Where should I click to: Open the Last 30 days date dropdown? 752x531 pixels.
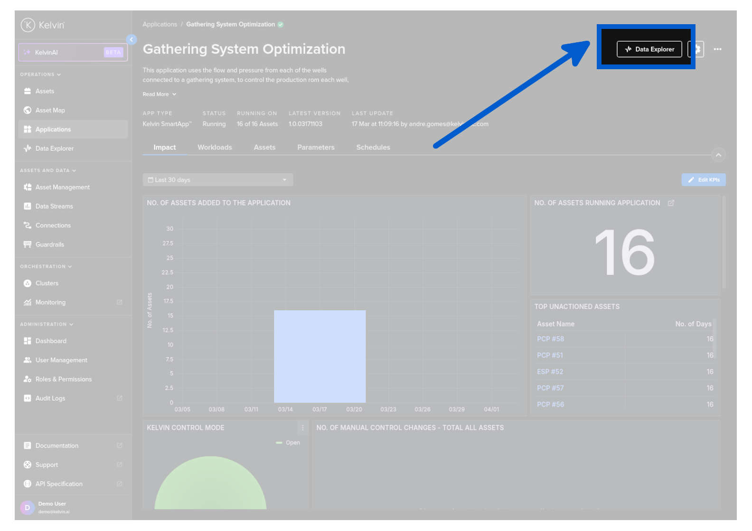tap(217, 180)
